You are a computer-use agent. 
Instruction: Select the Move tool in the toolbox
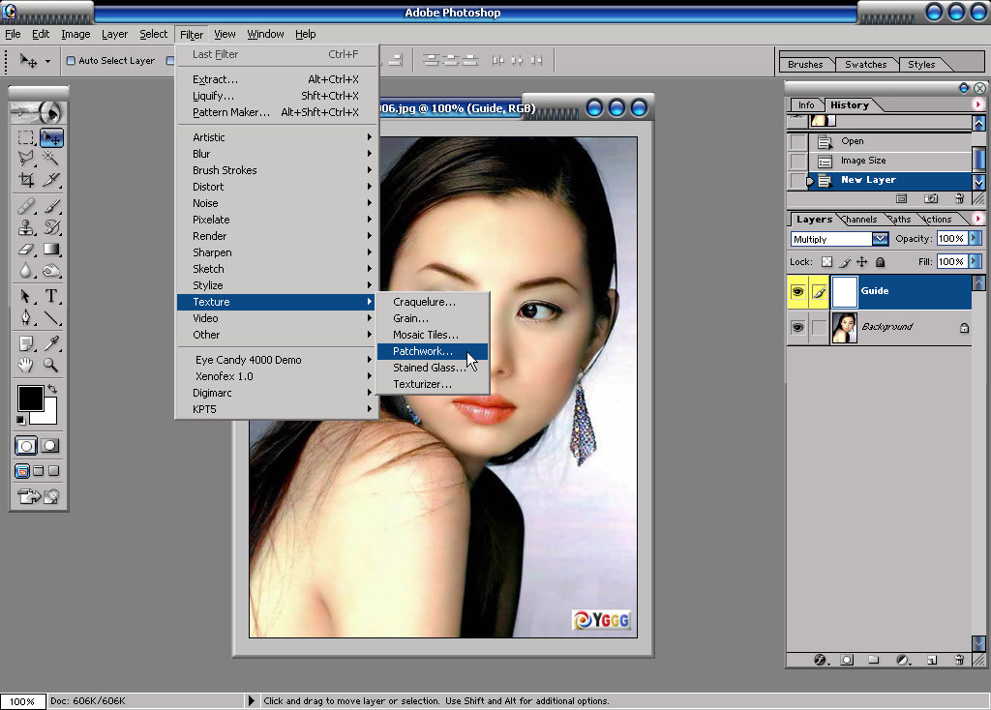[51, 137]
